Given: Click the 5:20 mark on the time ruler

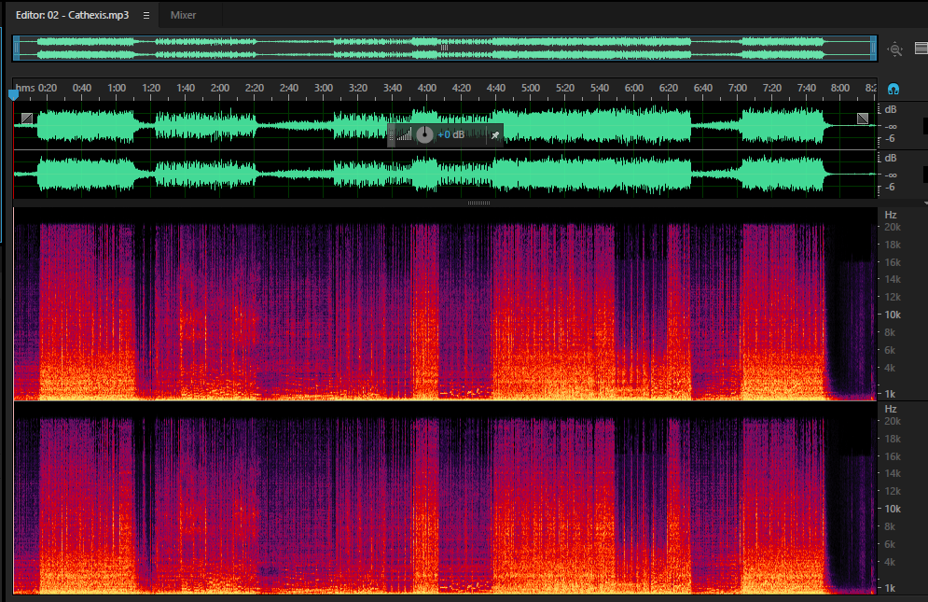Looking at the screenshot, I should coord(565,88).
